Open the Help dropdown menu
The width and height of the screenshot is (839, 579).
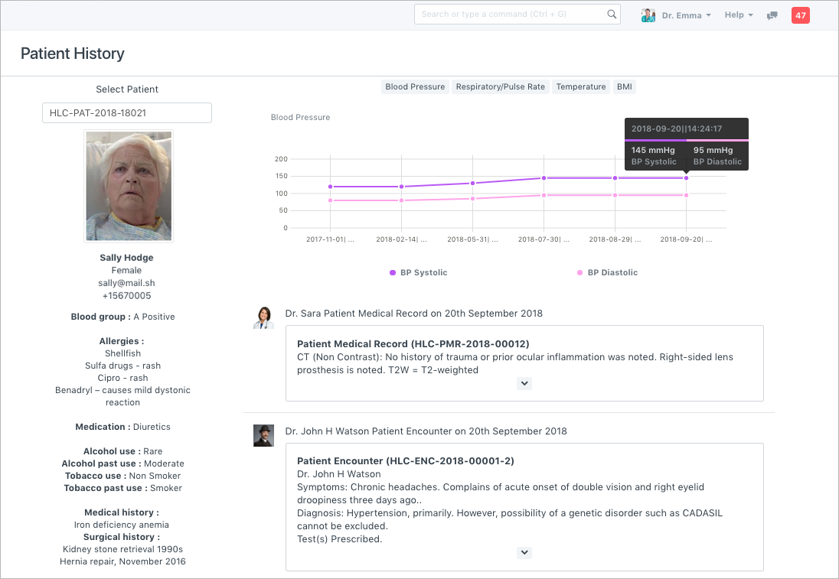(739, 15)
